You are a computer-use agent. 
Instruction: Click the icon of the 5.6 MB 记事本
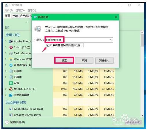tap(11, 71)
